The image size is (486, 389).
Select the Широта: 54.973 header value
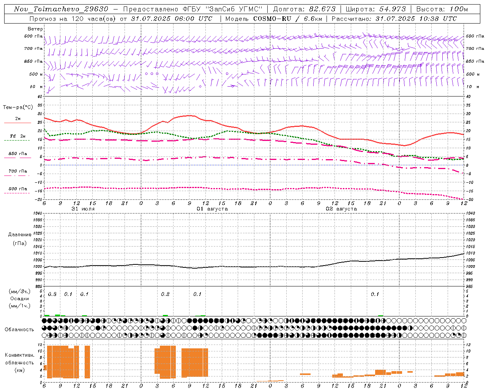[x=376, y=9]
